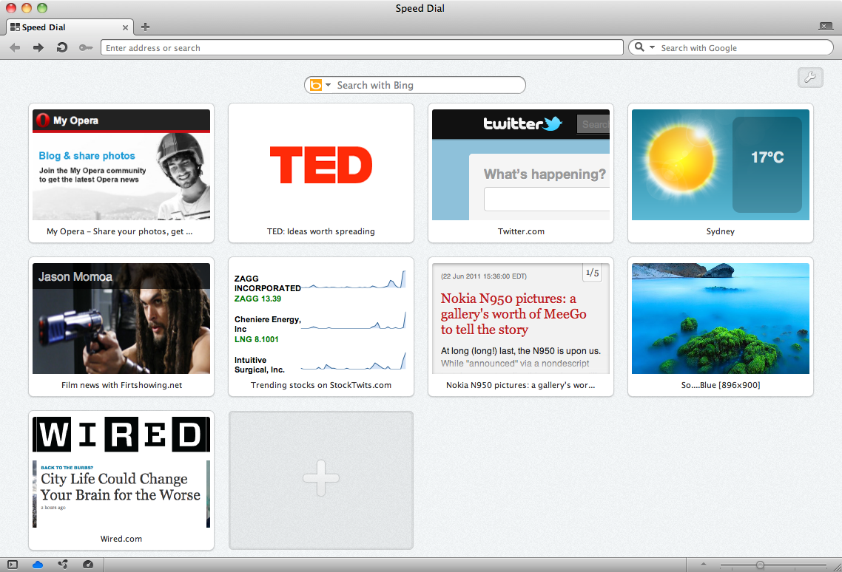Viewport: 842px width, 572px height.
Task: Expand the Google search engine dropdown
Action: click(x=652, y=47)
